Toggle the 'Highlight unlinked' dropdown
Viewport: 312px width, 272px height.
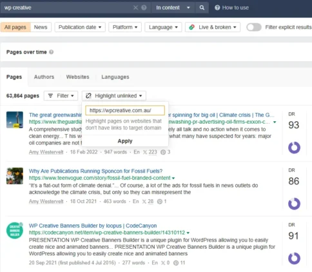[x=114, y=96]
